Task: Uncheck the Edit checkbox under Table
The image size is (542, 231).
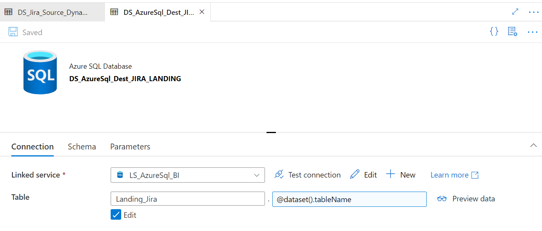Action: click(x=116, y=215)
